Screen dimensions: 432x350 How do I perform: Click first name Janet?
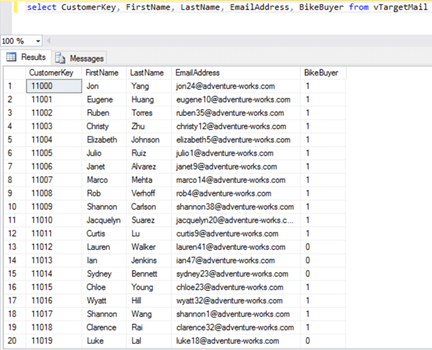[x=96, y=166]
